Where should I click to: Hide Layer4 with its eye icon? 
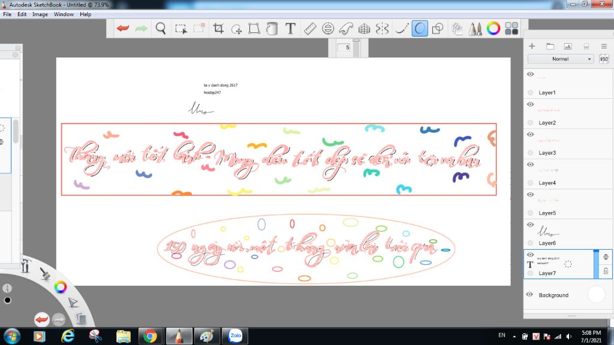(x=531, y=165)
